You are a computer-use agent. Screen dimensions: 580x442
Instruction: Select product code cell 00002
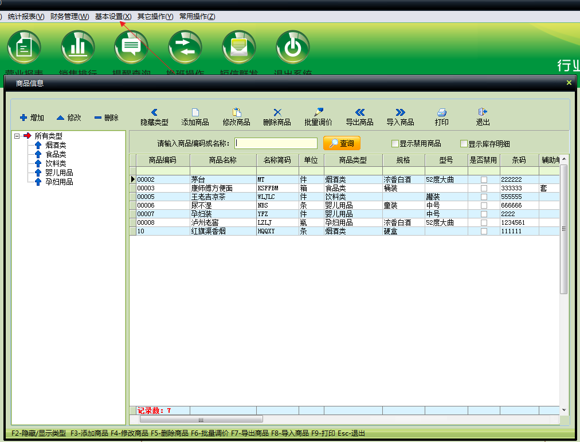coord(163,179)
